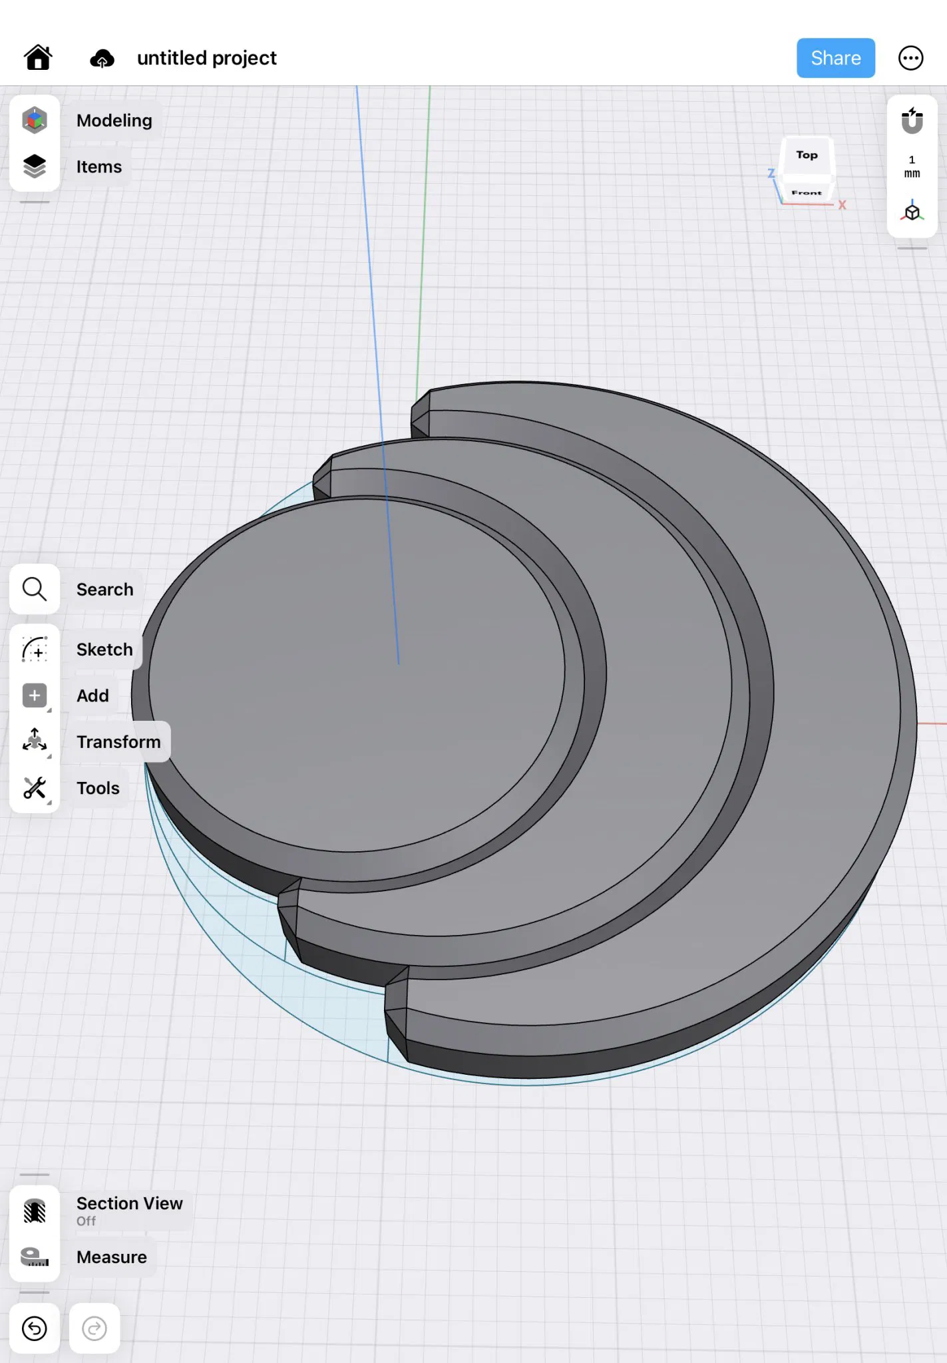Tap the cloud upload sync icon
947x1363 pixels.
(x=102, y=59)
